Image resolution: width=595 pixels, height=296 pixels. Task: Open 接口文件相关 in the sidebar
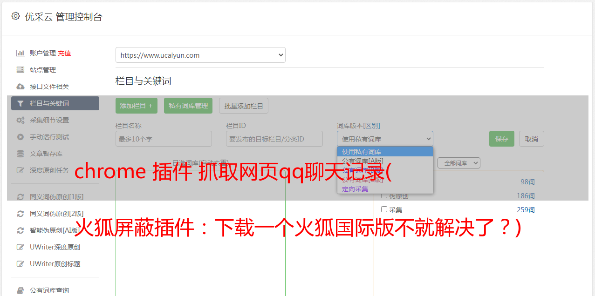point(49,87)
